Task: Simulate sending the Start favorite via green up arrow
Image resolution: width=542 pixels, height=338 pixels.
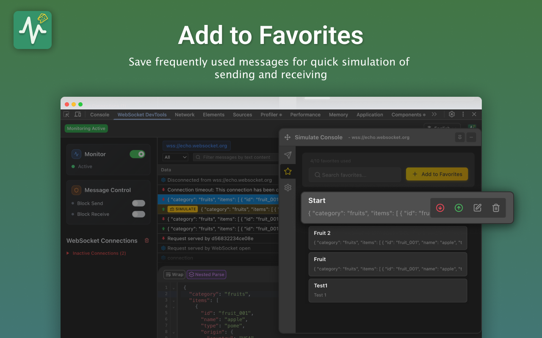Action: 459,207
